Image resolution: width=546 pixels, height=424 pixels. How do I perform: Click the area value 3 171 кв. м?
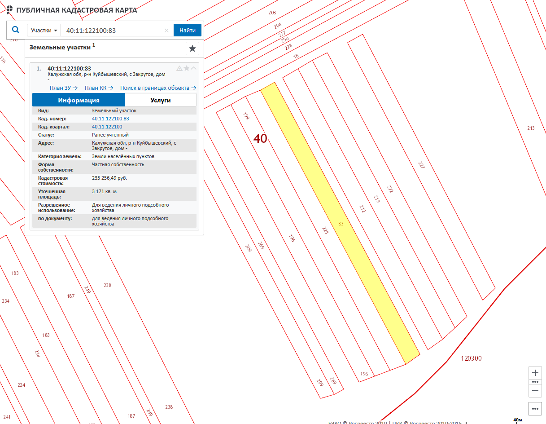click(x=104, y=191)
